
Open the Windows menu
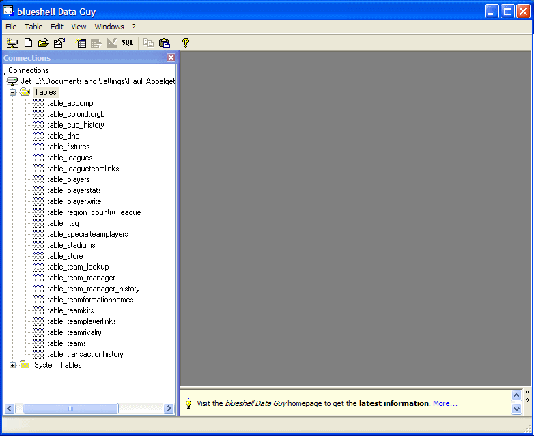coord(109,27)
